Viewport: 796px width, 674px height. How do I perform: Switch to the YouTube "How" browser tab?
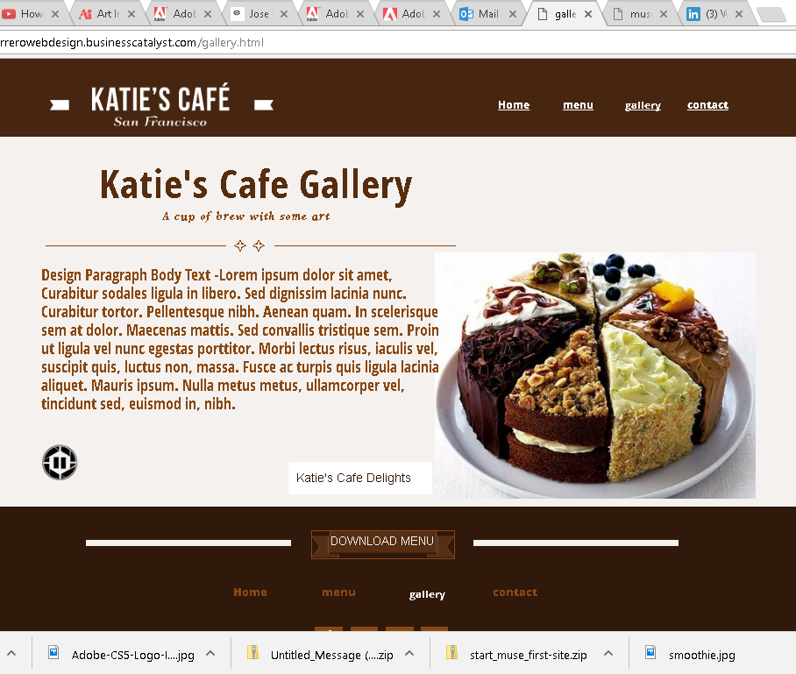tap(32, 14)
